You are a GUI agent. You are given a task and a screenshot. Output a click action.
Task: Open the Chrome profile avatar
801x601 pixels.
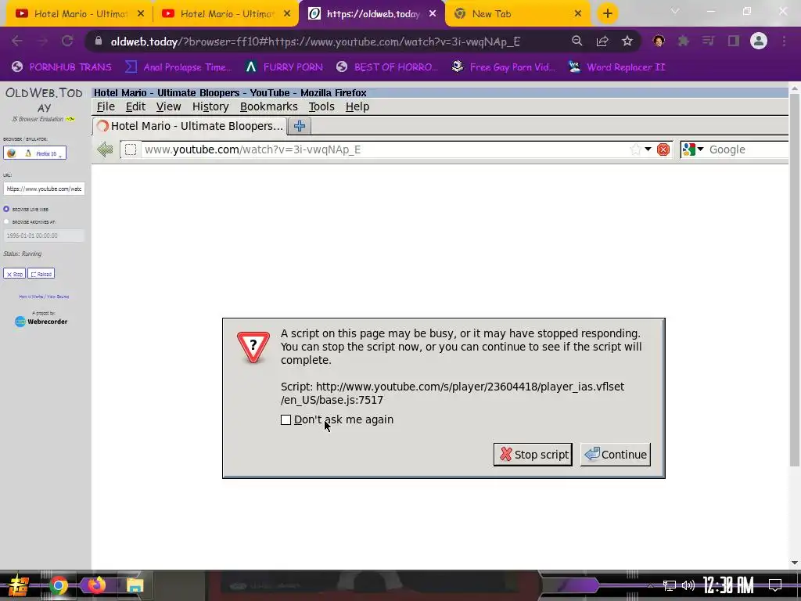click(759, 41)
